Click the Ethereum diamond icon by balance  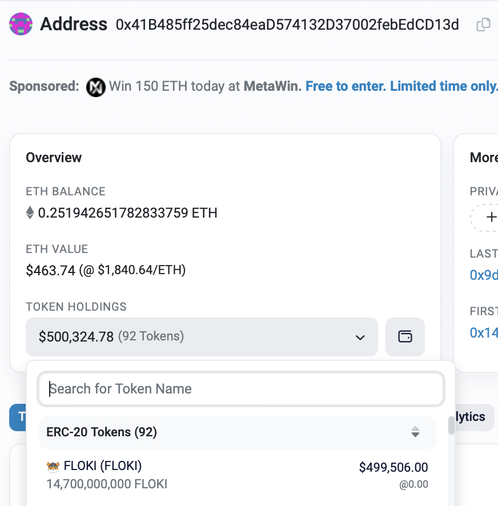coord(30,212)
